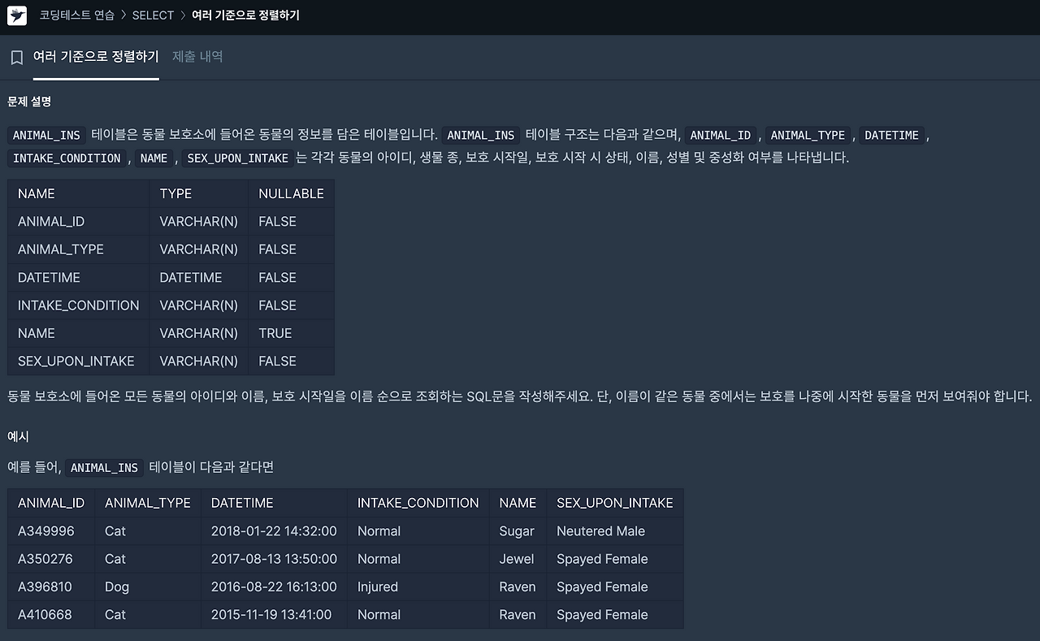Switch to the 제출 내역 tab
The width and height of the screenshot is (1040, 641).
click(x=197, y=57)
